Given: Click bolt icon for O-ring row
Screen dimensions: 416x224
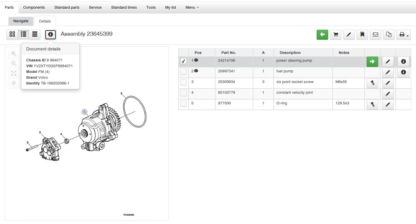Looking at the screenshot, I should [x=372, y=105].
